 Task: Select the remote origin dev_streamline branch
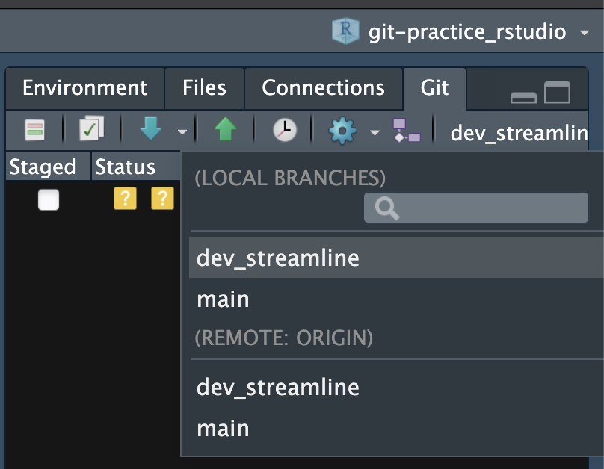(277, 387)
